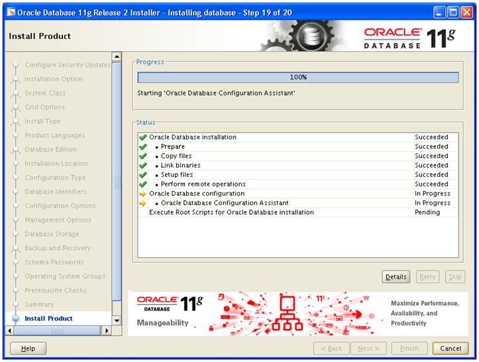Viewport: 479px width, 362px height.
Task: Click the Next button
Action: (368, 348)
